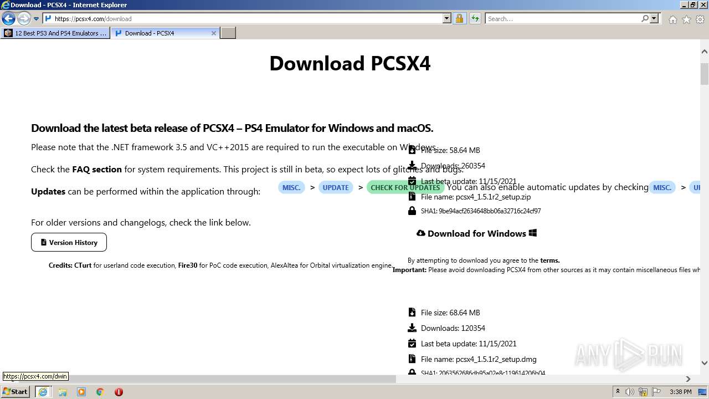This screenshot has width=709, height=399.
Task: Close the Download - PCSX4 tab
Action: pyautogui.click(x=214, y=33)
